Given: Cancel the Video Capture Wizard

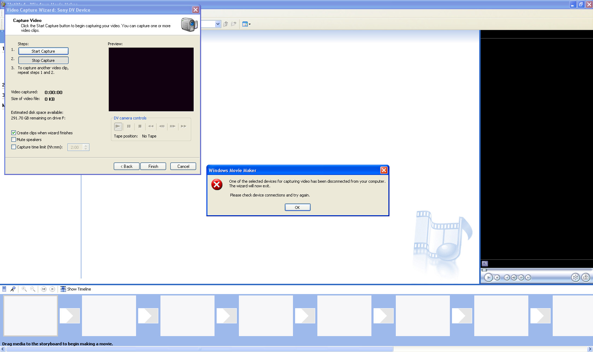Looking at the screenshot, I should tap(183, 166).
